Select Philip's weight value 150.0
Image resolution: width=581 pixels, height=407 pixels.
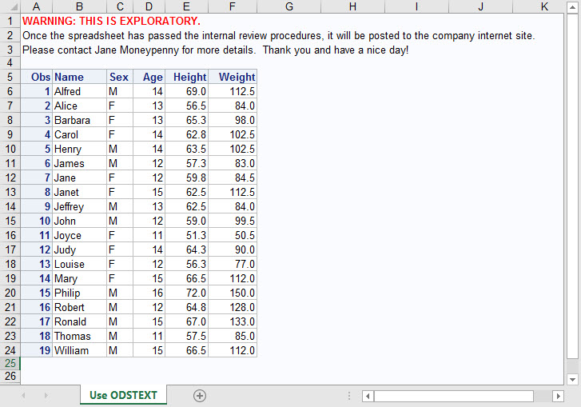click(x=233, y=293)
